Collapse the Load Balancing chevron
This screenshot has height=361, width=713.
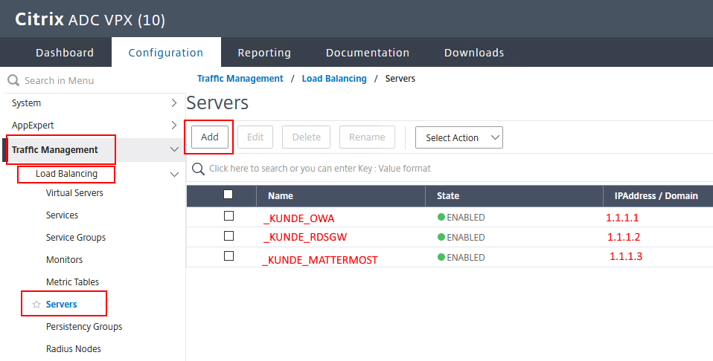174,174
